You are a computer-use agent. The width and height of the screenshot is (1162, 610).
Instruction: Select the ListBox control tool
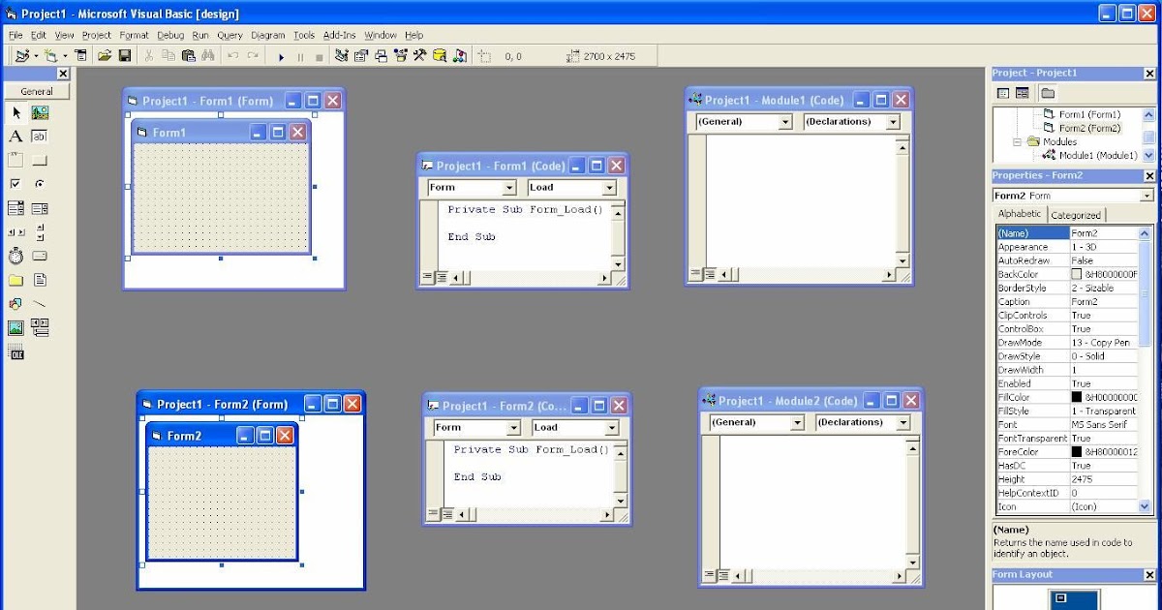pyautogui.click(x=40, y=208)
